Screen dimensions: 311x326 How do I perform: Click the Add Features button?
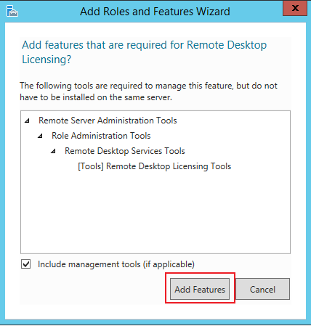[x=200, y=289]
